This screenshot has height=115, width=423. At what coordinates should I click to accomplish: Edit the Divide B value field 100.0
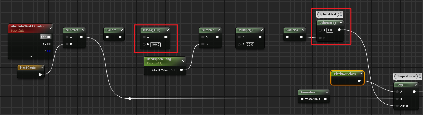point(155,45)
